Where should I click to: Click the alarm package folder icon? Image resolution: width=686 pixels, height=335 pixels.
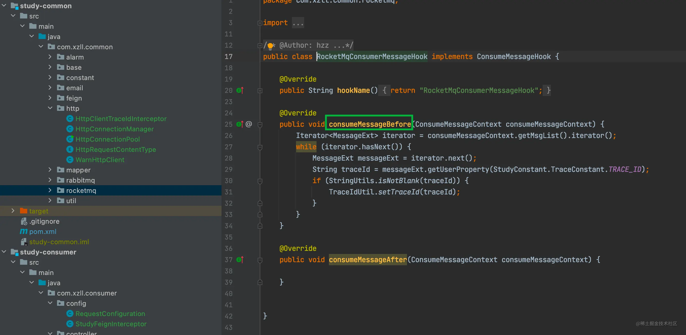tap(61, 57)
